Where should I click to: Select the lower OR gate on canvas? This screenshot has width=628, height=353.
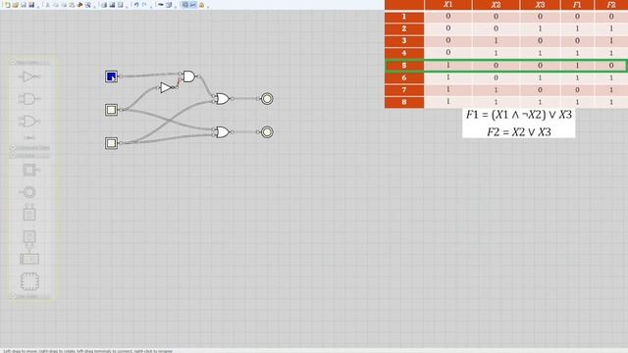coord(223,132)
